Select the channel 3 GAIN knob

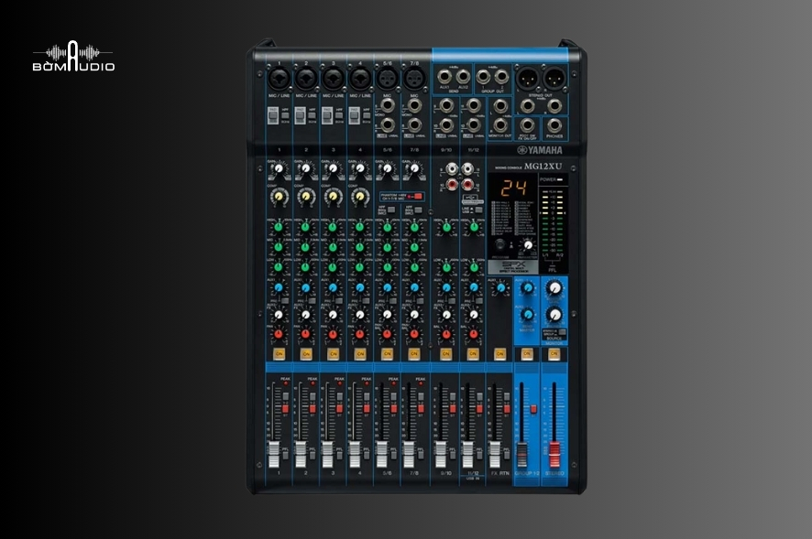click(333, 168)
